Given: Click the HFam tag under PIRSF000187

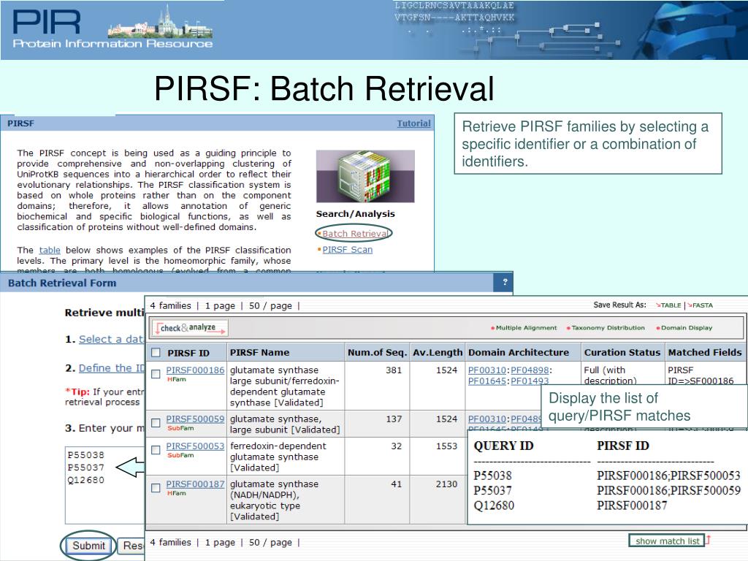Looking at the screenshot, I should [177, 493].
